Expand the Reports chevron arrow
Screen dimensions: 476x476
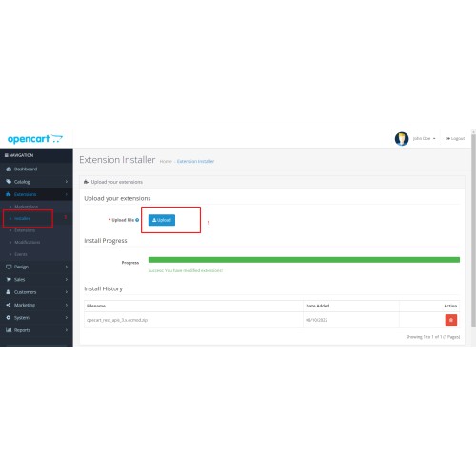coord(67,330)
